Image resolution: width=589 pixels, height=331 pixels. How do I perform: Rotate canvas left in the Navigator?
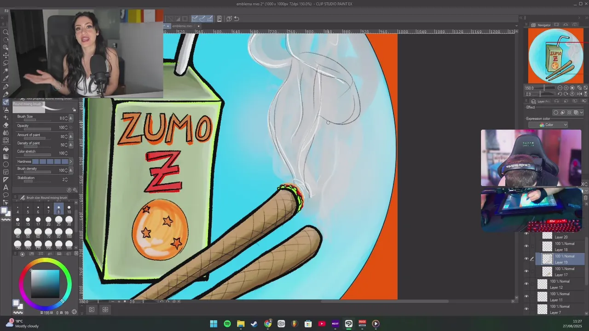pos(560,94)
